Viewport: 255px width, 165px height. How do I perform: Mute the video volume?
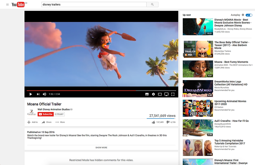click(x=44, y=94)
